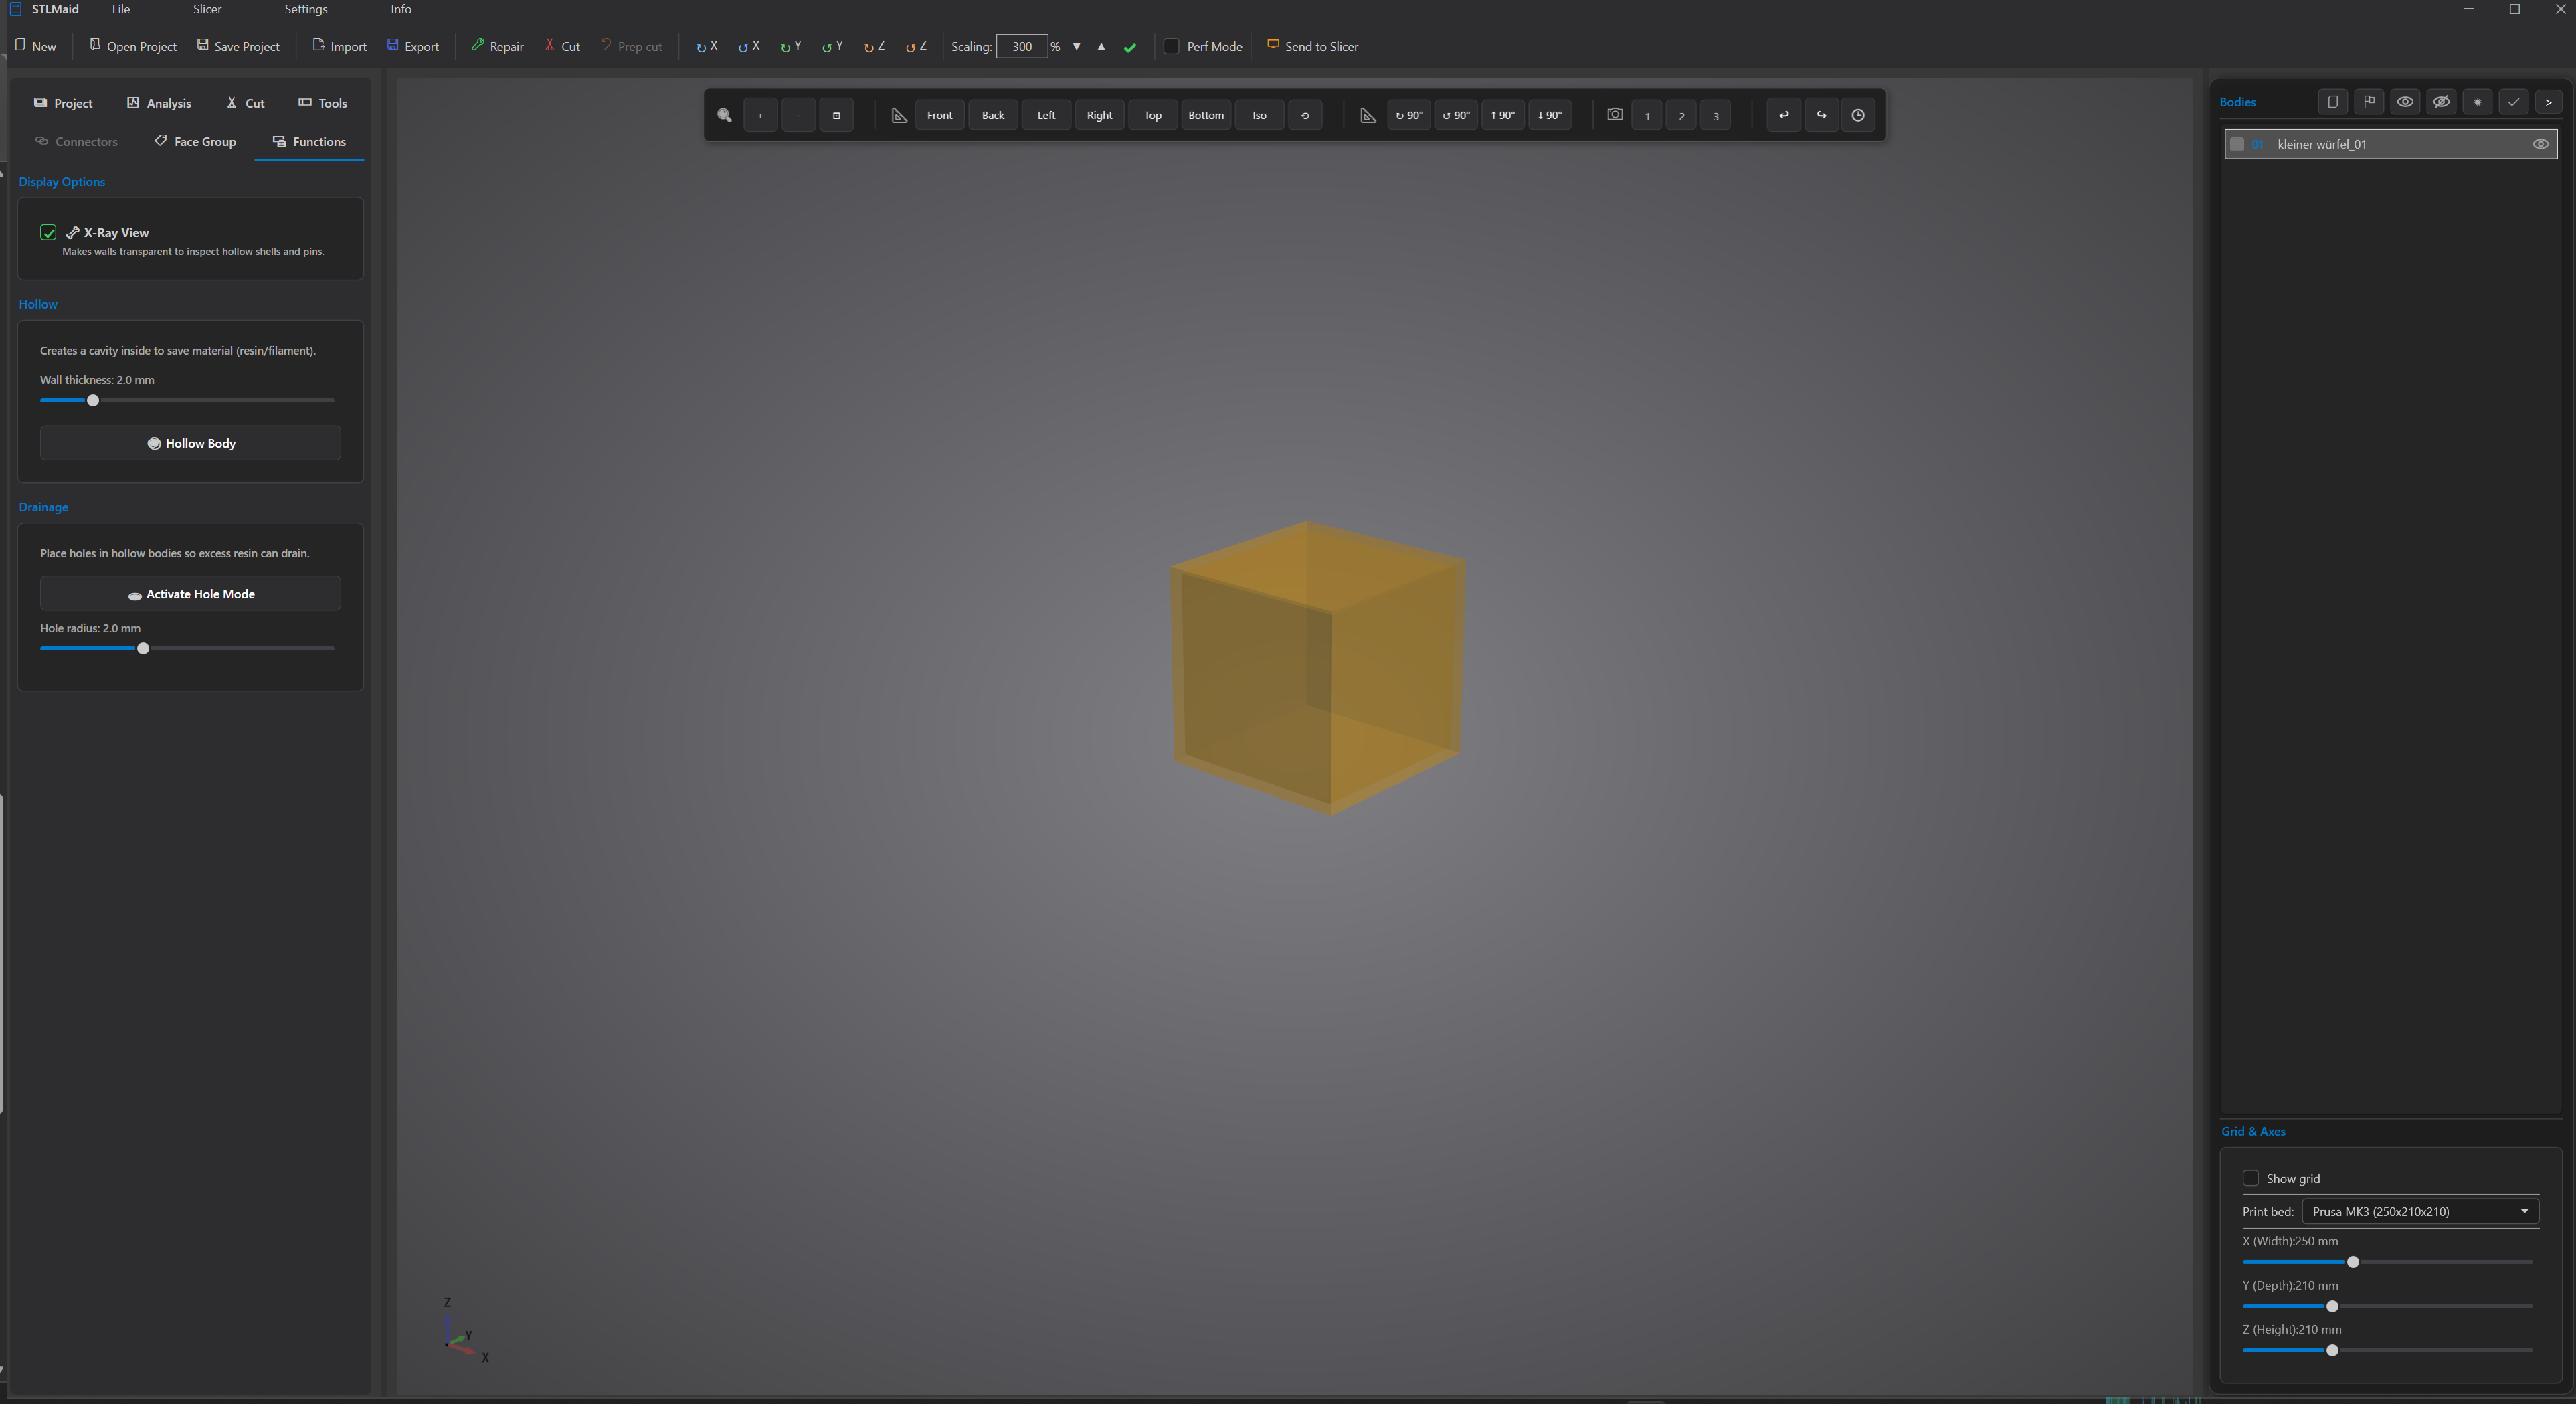Adjust the Hole radius slider
This screenshot has height=1404, width=2576.
(x=143, y=649)
